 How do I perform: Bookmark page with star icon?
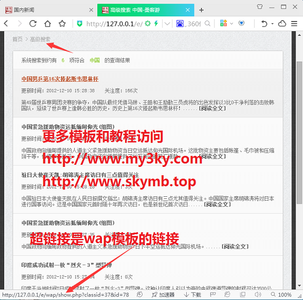(62, 24)
